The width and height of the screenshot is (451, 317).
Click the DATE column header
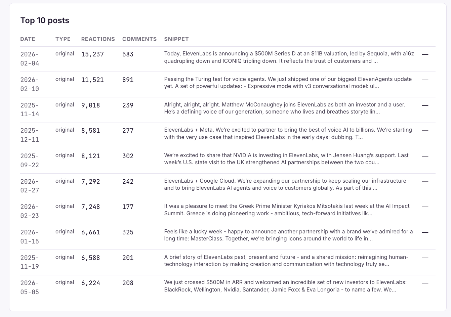(x=28, y=39)
